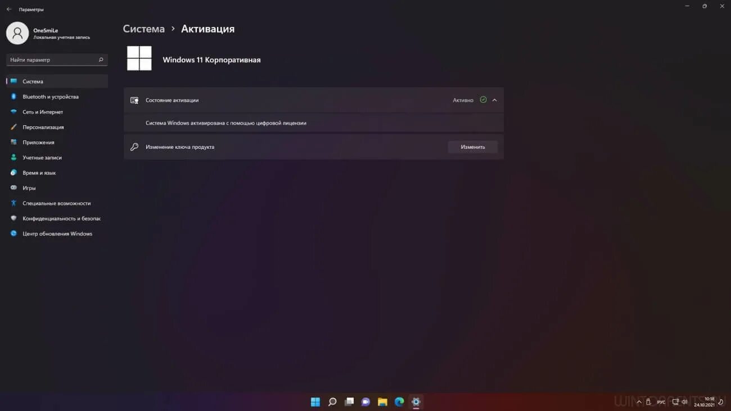
Task: Click the Система monitor icon in sidebar
Action: click(14, 81)
